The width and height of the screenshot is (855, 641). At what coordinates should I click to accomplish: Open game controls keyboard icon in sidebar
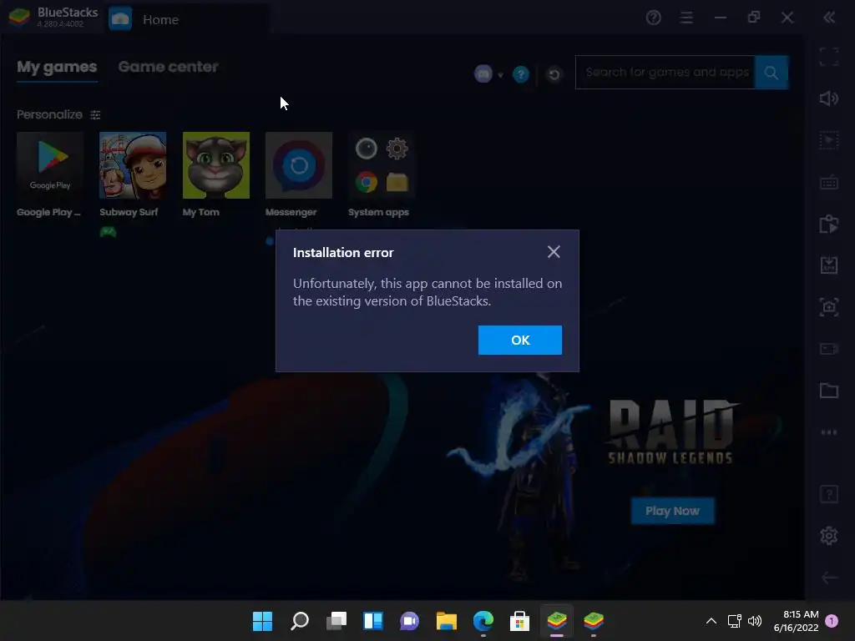[x=829, y=182]
